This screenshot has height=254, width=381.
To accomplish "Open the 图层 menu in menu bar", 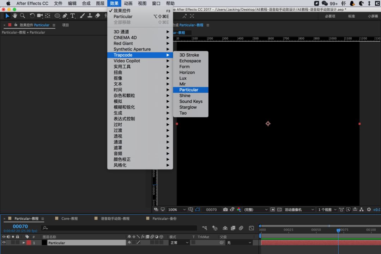I will click(100, 4).
